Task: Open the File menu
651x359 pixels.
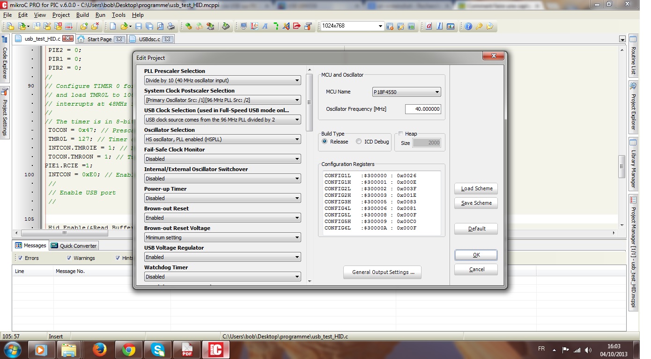Action: 7,15
